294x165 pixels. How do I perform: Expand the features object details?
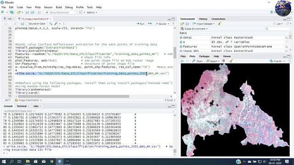(x=181, y=47)
